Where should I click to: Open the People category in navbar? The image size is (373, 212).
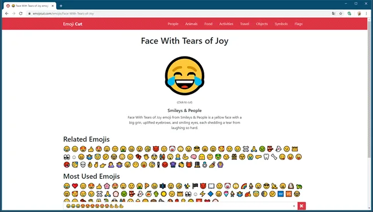pyautogui.click(x=173, y=24)
